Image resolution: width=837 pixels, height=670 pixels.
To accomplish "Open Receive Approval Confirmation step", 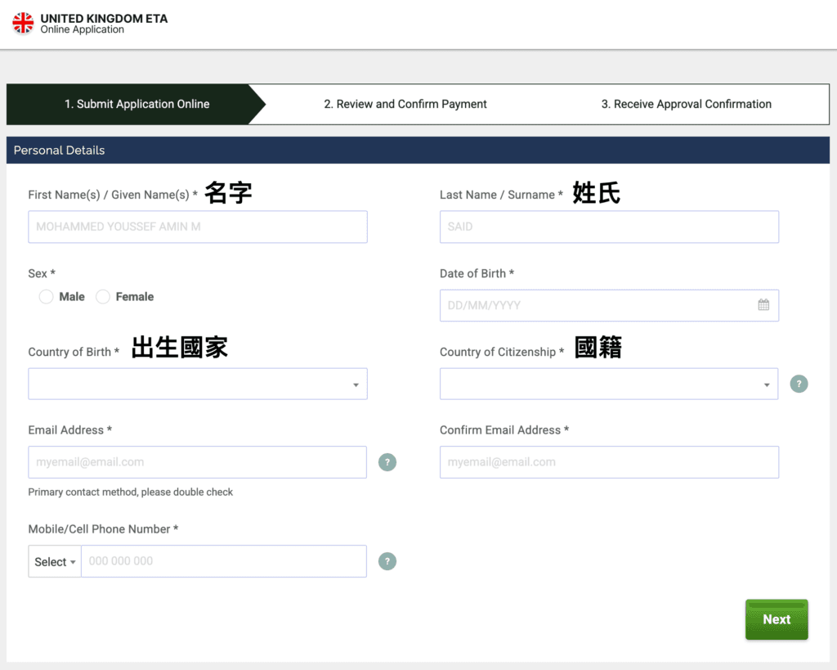I will [686, 104].
